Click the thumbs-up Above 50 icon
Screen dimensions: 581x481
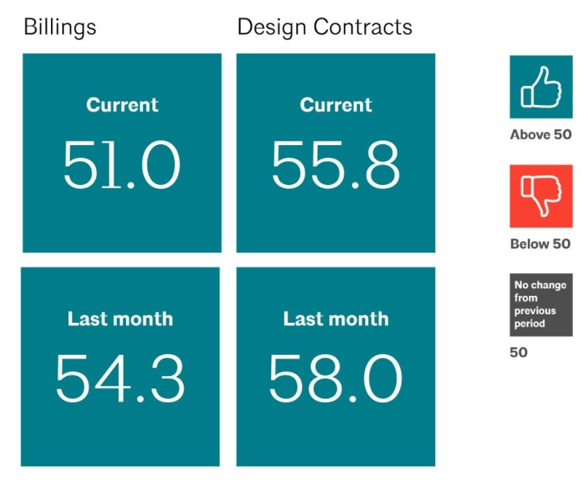541,87
